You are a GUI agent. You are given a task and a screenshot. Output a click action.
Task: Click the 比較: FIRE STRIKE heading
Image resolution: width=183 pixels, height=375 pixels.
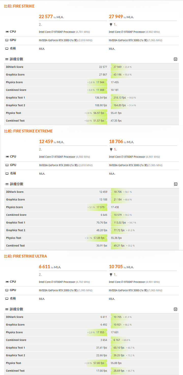click(19, 6)
